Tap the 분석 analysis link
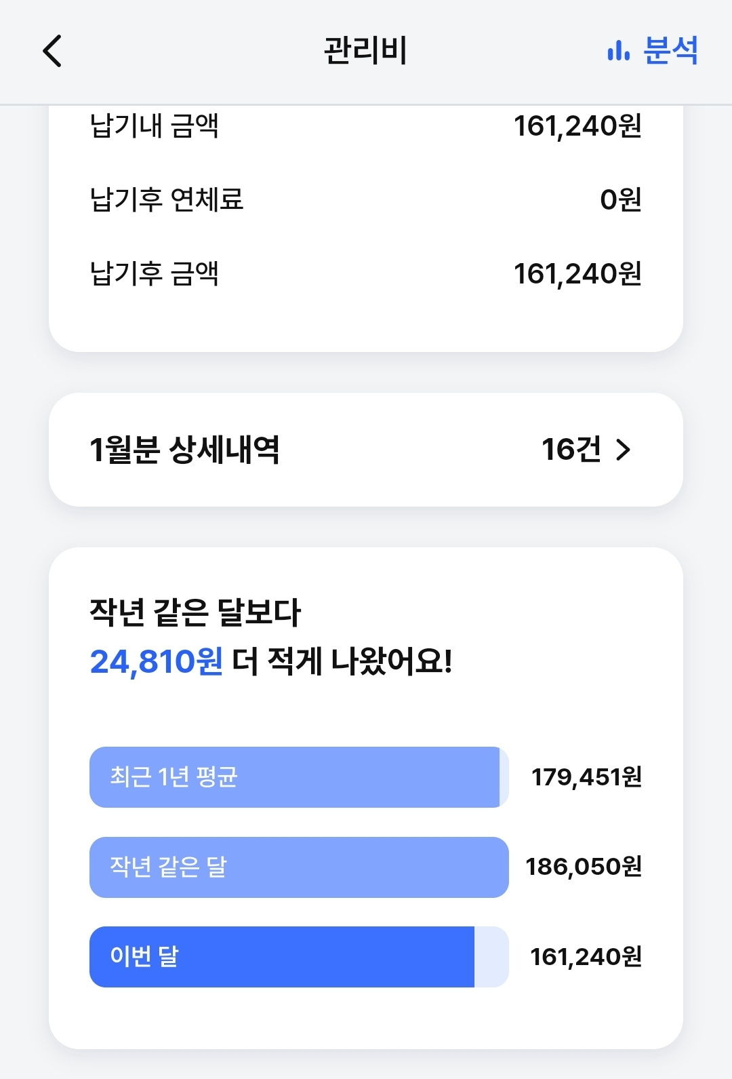 coord(670,50)
